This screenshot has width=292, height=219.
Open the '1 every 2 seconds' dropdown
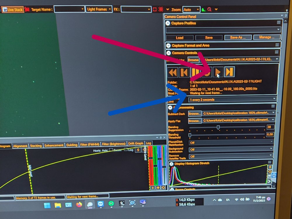[x=232, y=100]
